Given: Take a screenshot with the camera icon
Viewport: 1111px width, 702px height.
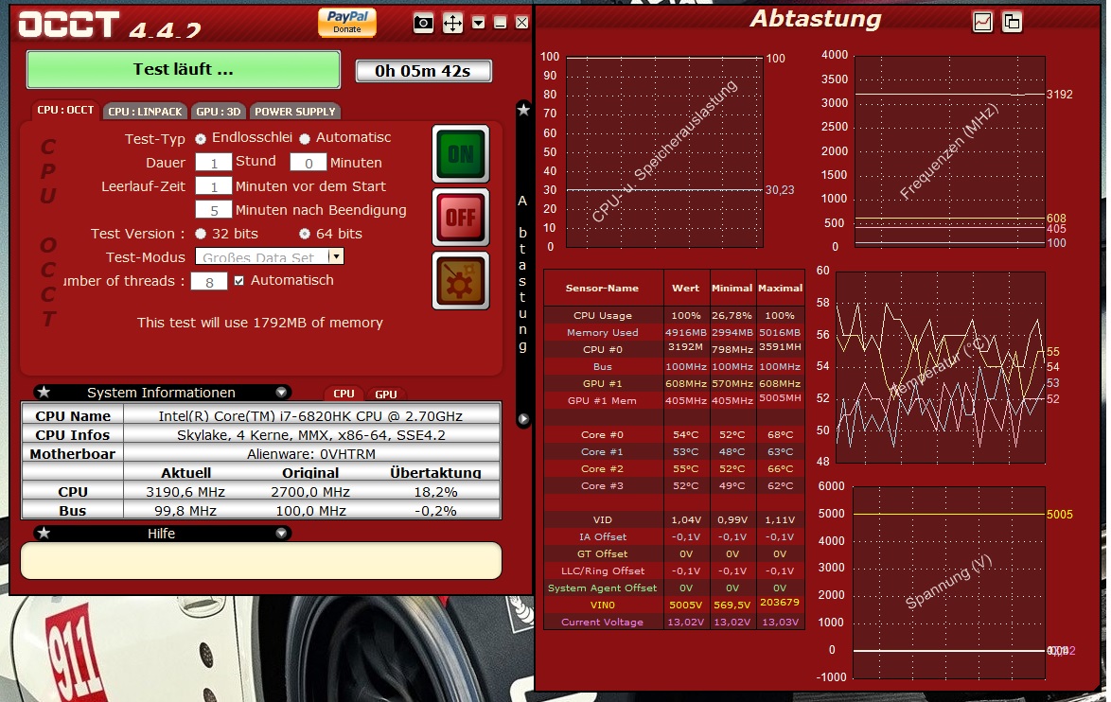Looking at the screenshot, I should click(x=424, y=23).
